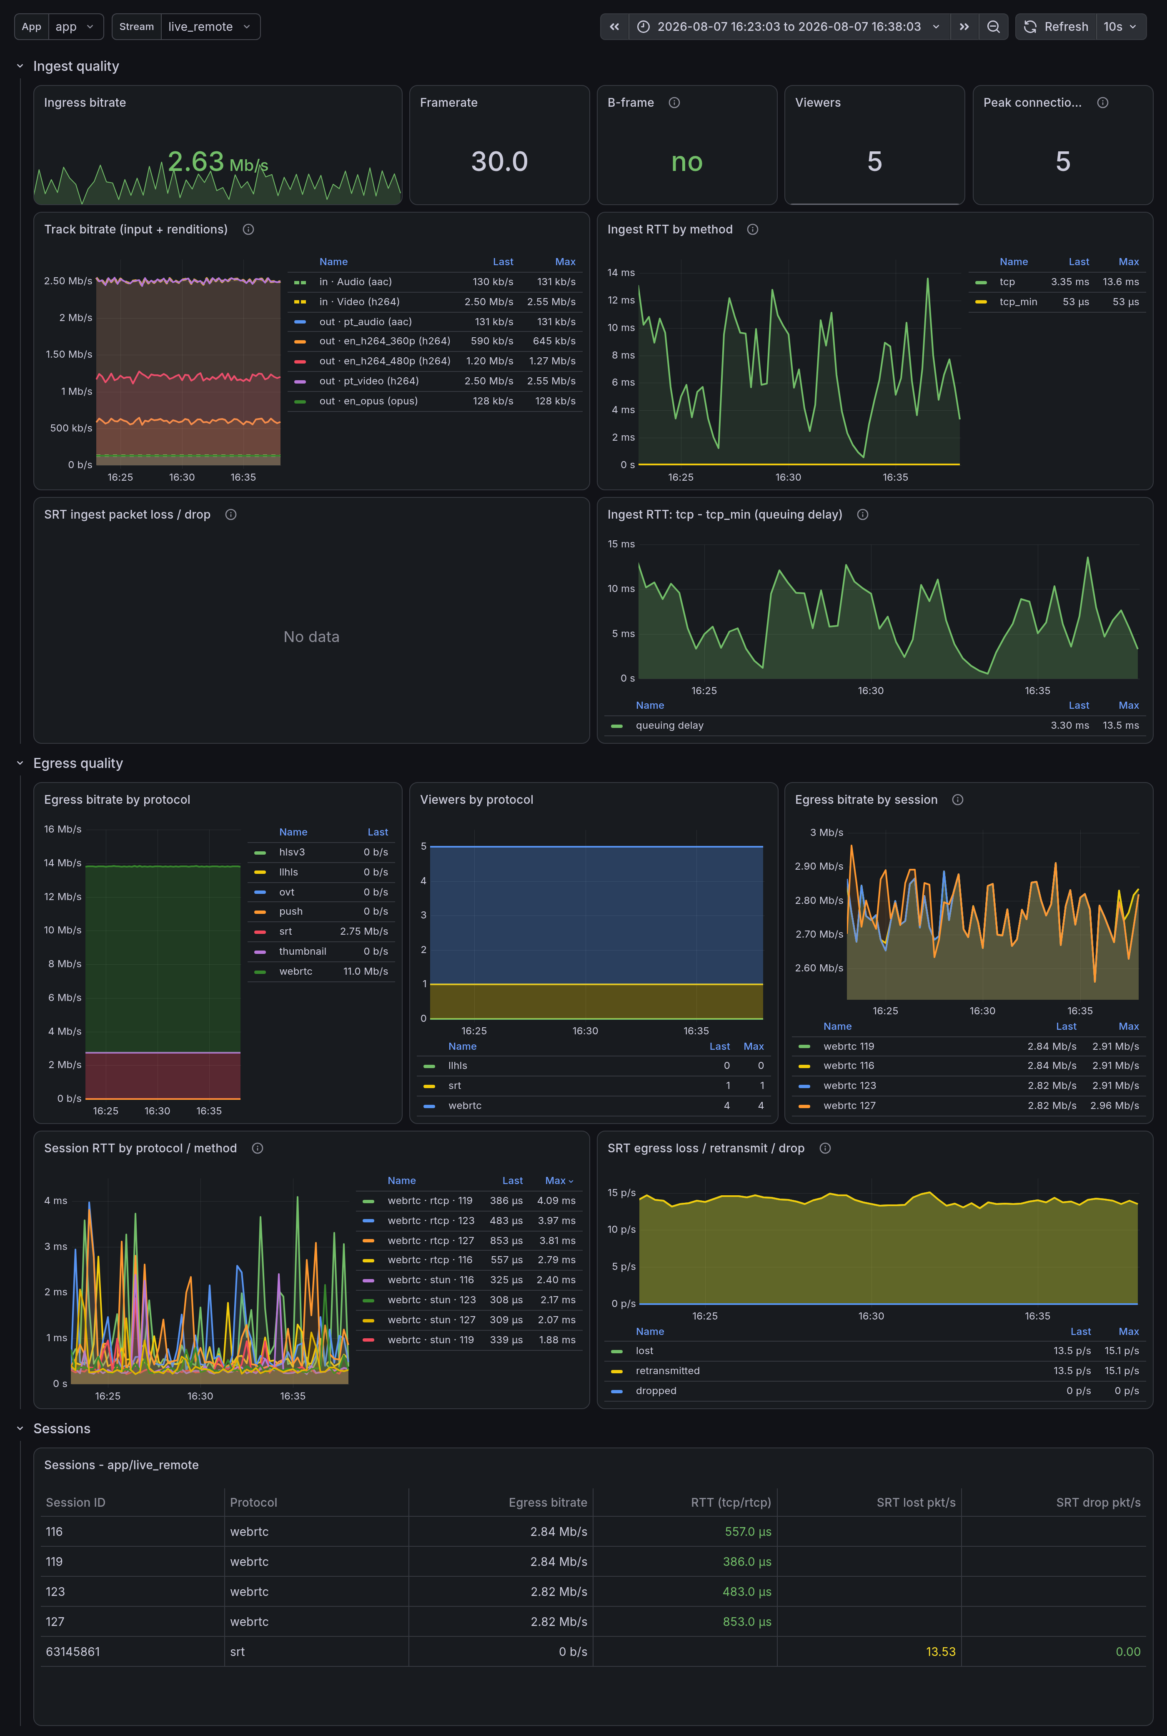Viewport: 1167px width, 1736px height.
Task: Click the zoom out time range icon
Action: coord(993,27)
